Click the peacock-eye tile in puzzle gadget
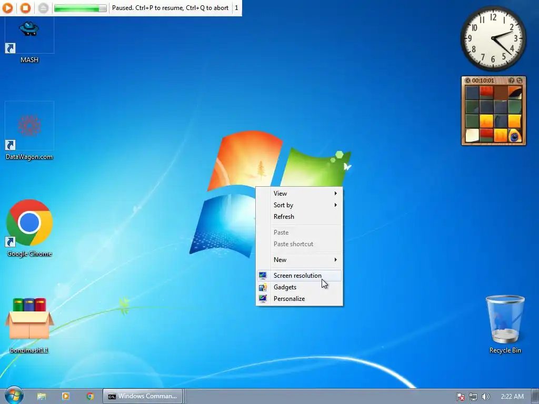 tap(515, 135)
